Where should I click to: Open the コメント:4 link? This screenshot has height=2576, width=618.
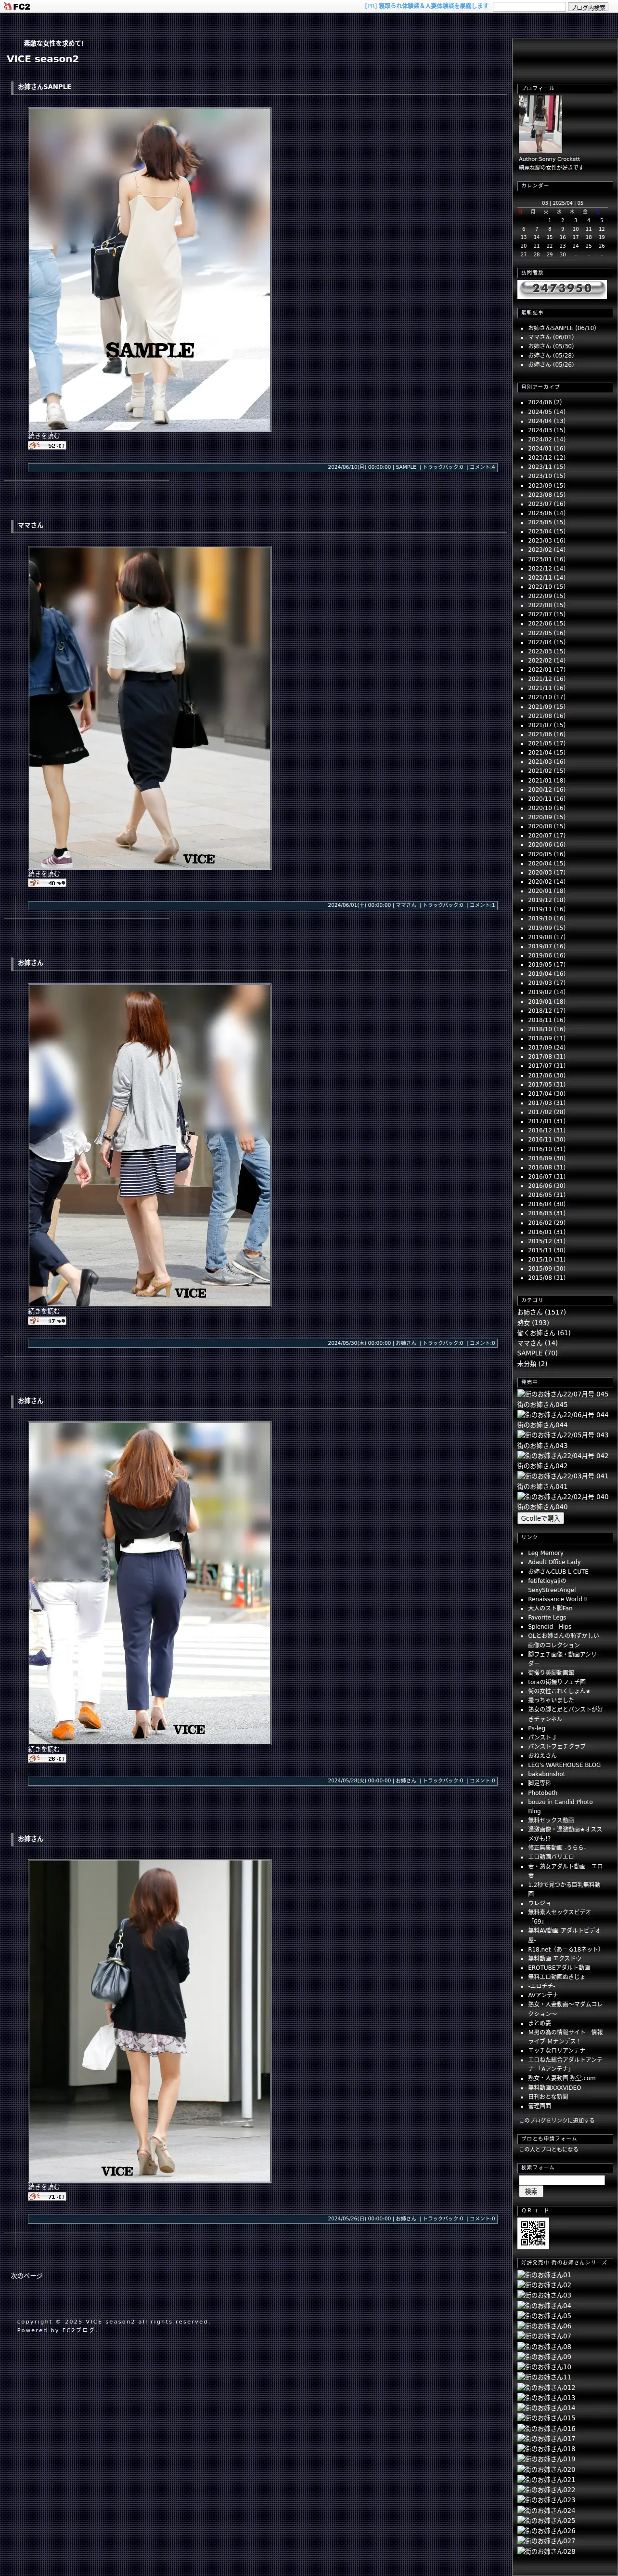tap(482, 467)
